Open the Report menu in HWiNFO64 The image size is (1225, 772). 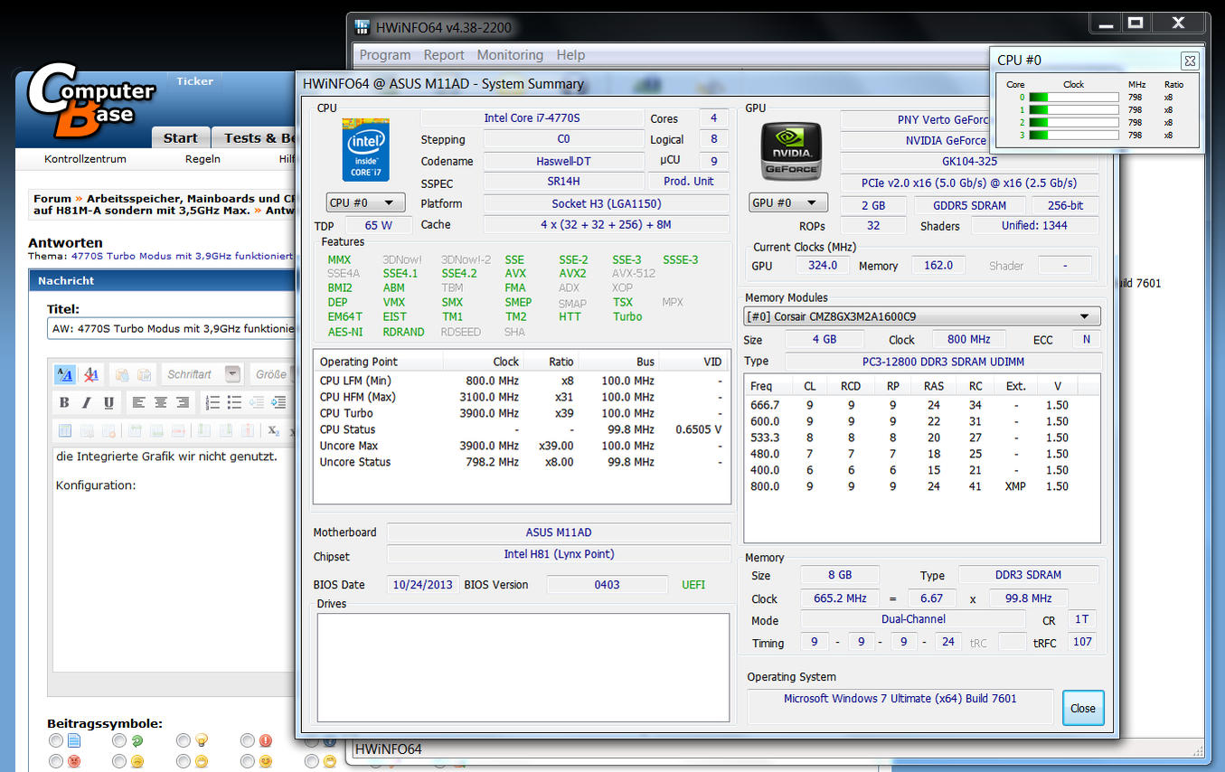pos(444,55)
